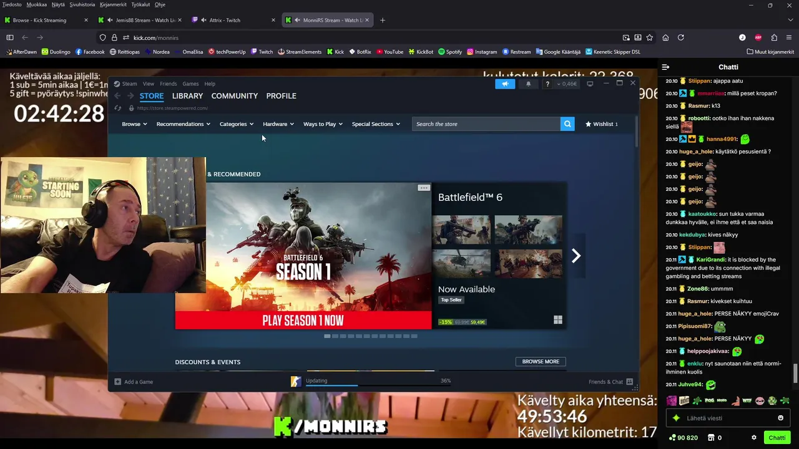Insert the POG emote from quick emotes
This screenshot has width=799, height=449.
(709, 400)
